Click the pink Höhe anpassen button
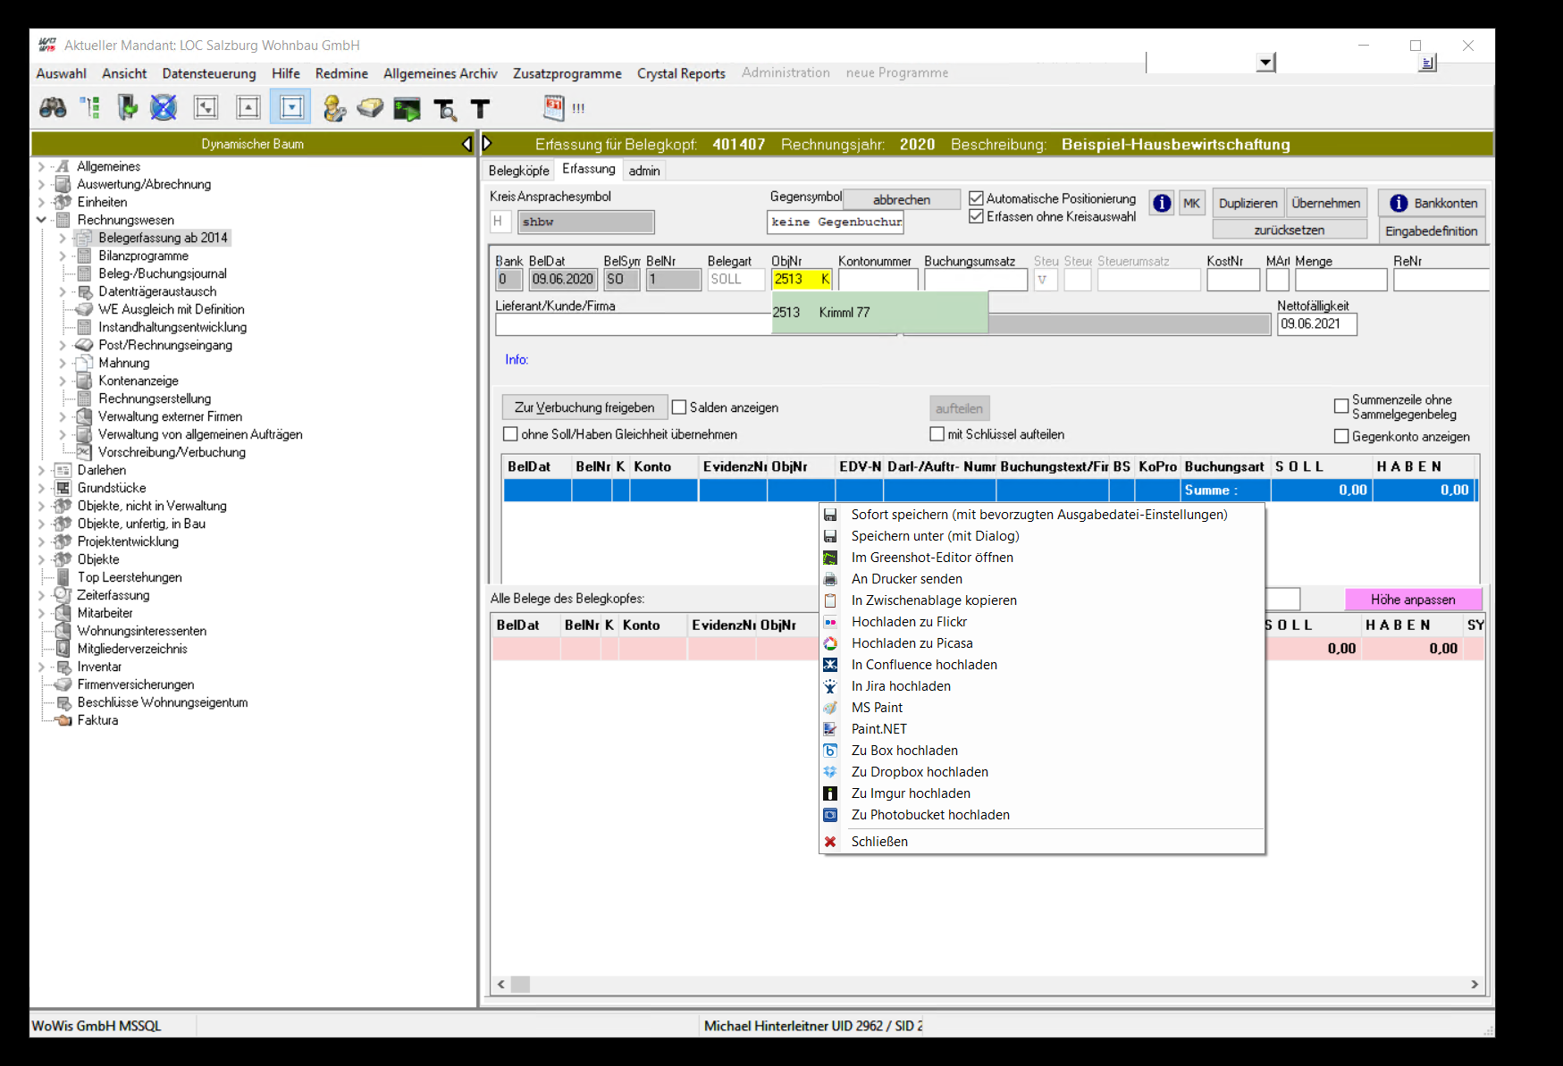 [x=1413, y=600]
